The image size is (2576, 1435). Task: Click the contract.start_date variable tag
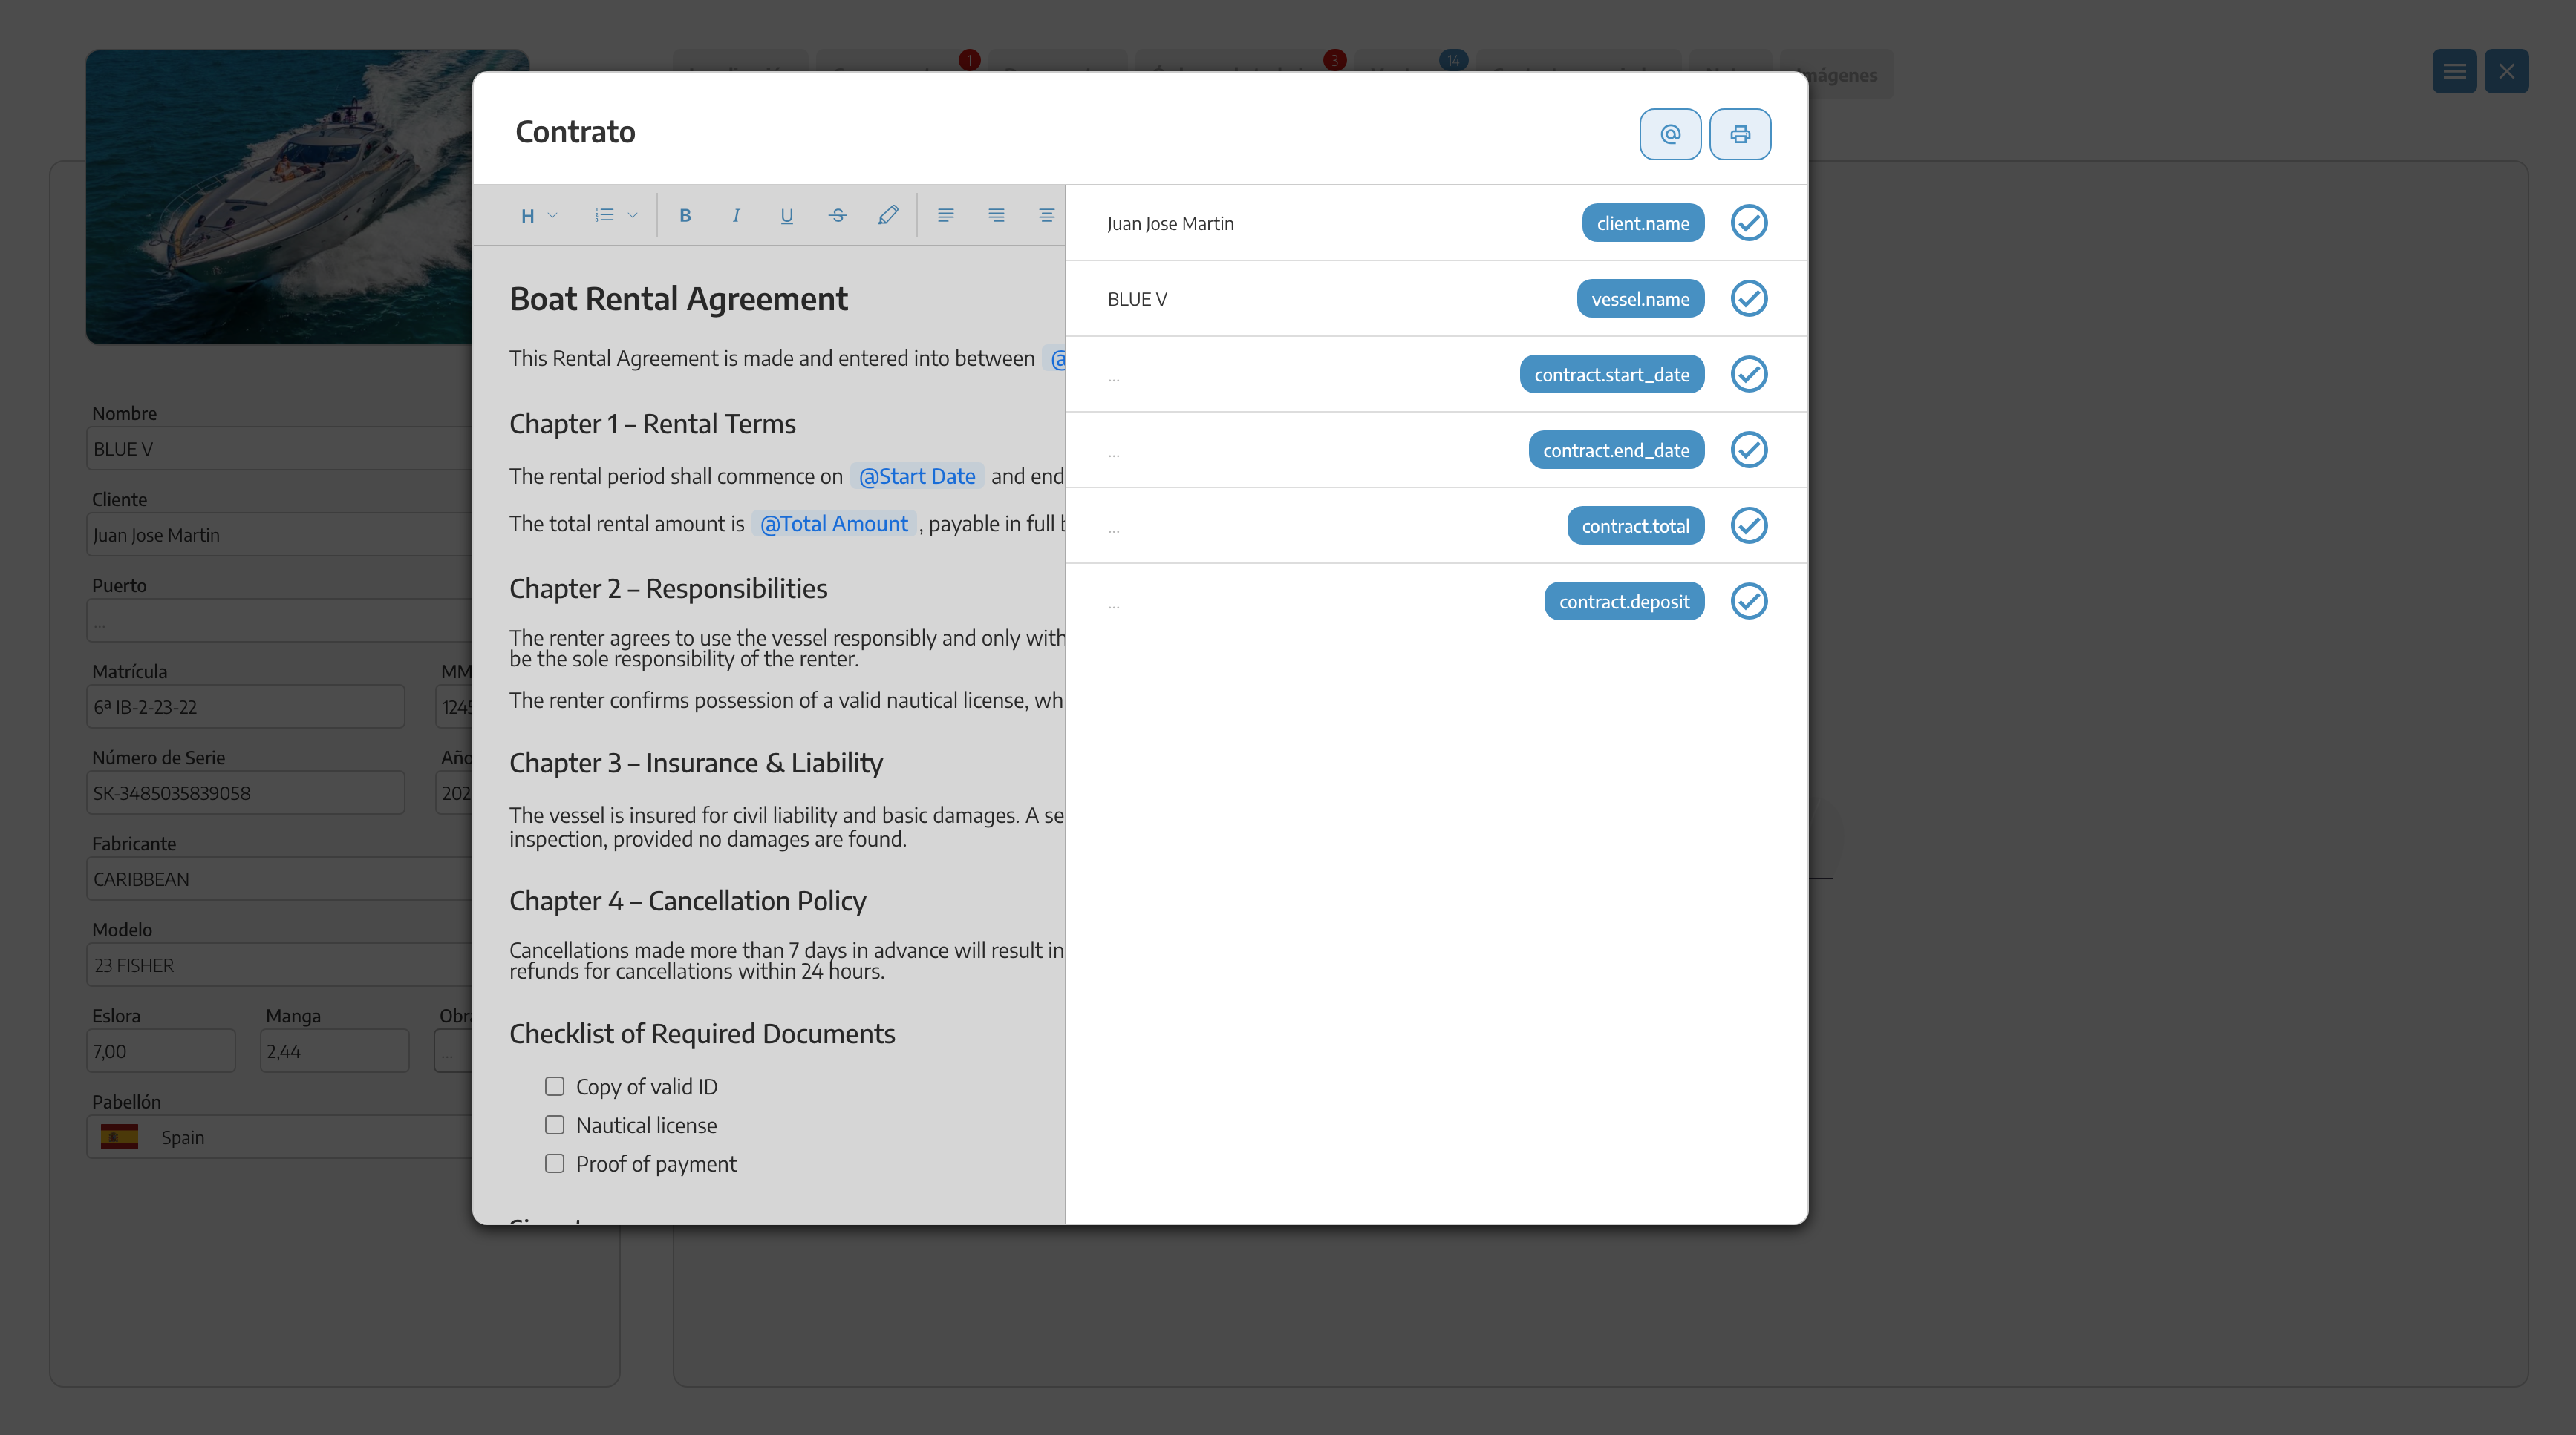1612,374
